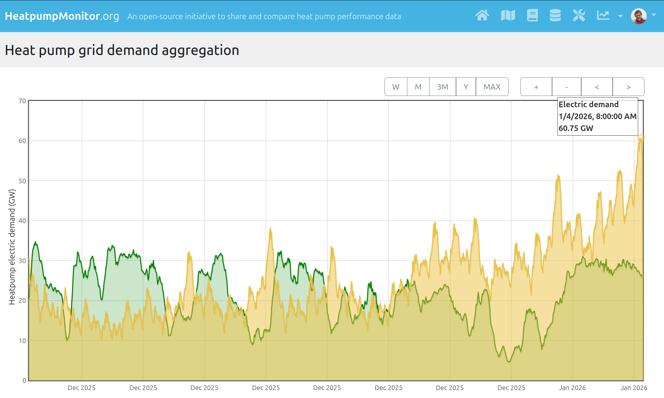Zoom out with the minus button
This screenshot has height=398, width=664.
coord(566,87)
